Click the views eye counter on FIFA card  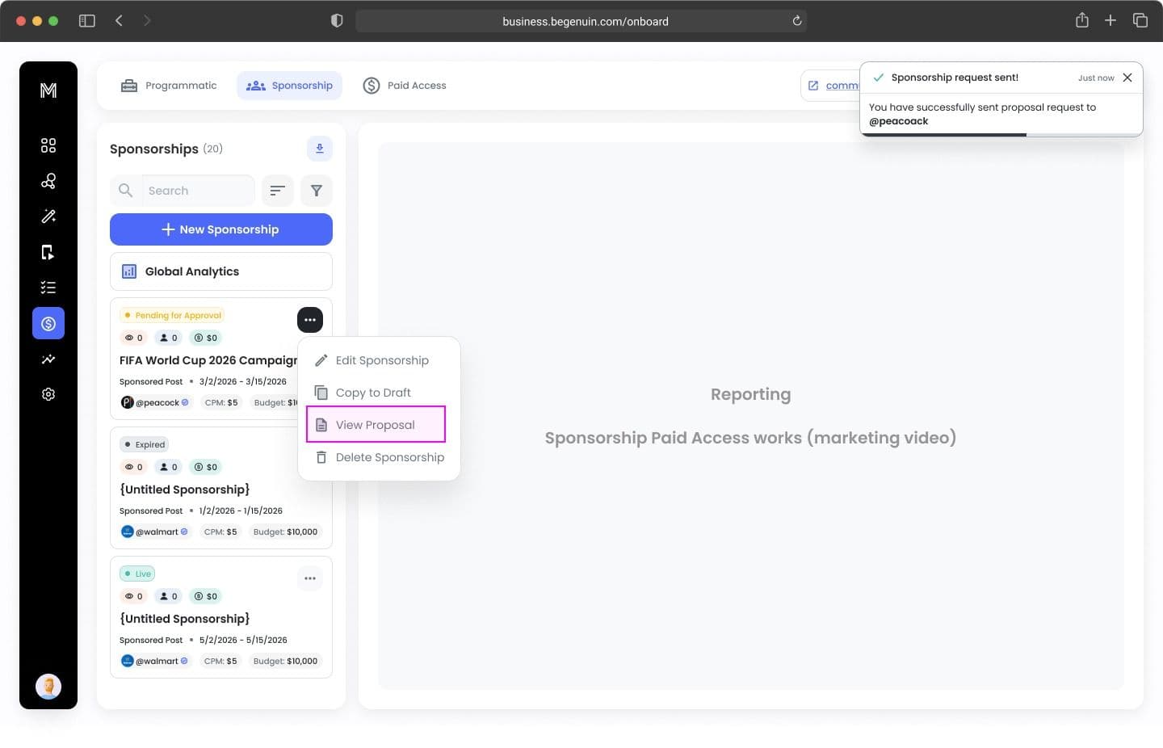[133, 338]
